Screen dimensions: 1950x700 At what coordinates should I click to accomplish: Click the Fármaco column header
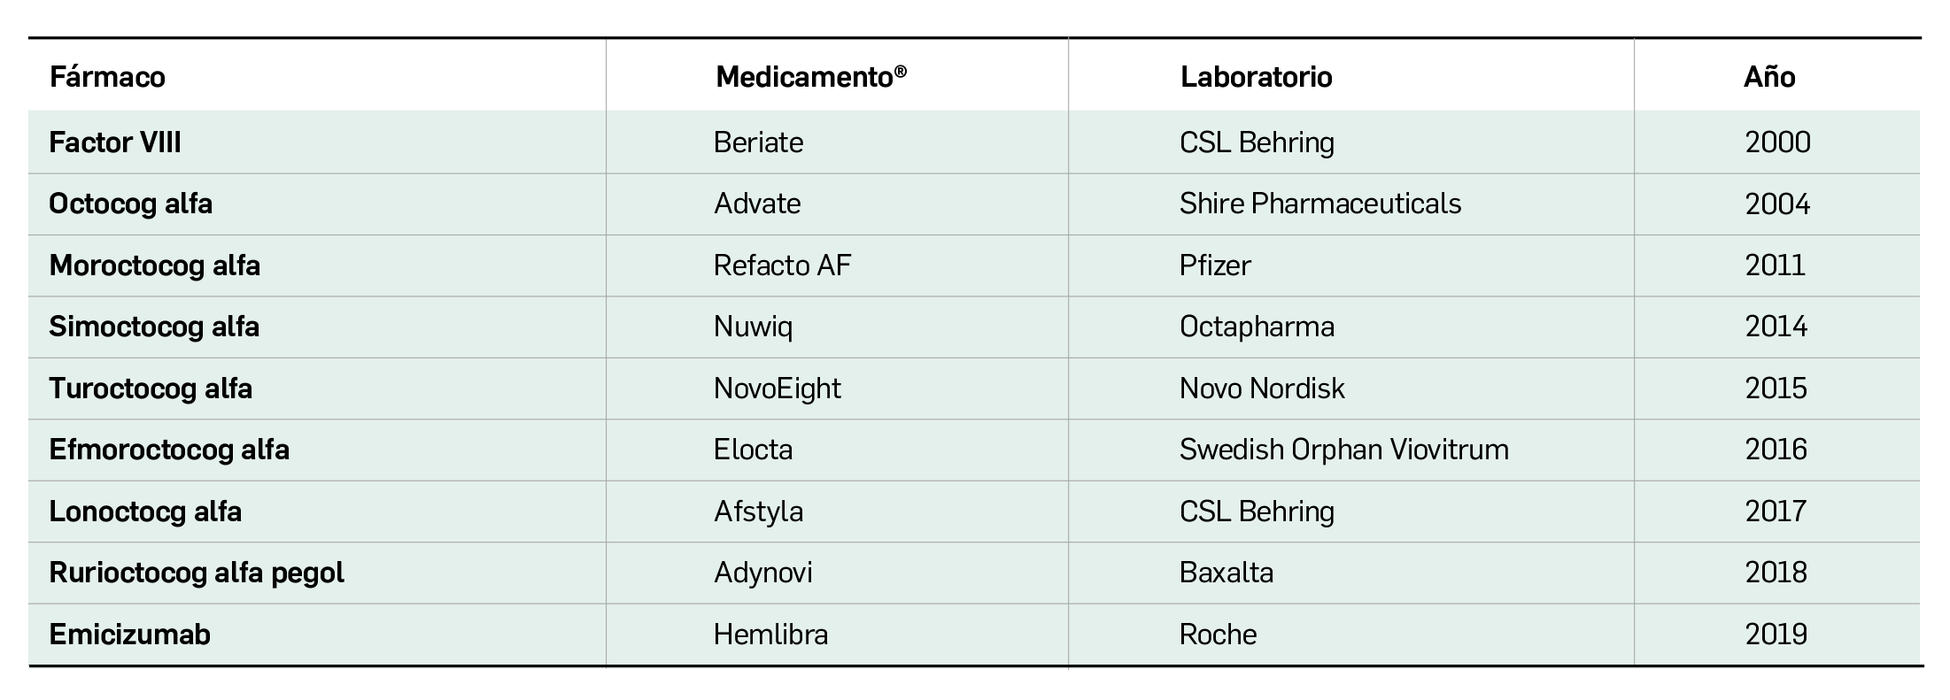coord(107,77)
